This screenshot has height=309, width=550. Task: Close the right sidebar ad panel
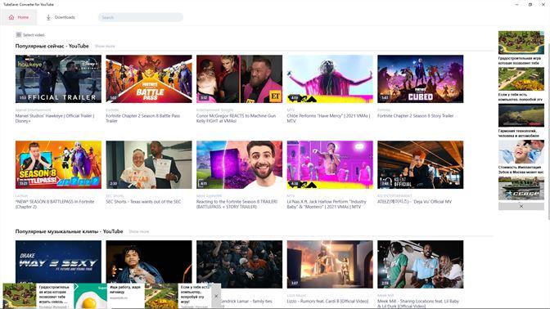point(521,206)
